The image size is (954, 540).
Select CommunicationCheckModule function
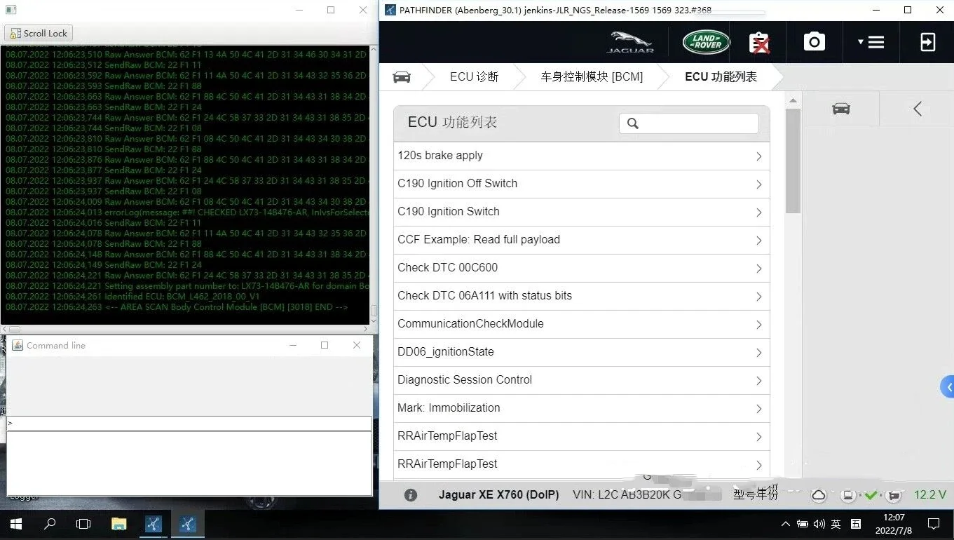pyautogui.click(x=582, y=324)
